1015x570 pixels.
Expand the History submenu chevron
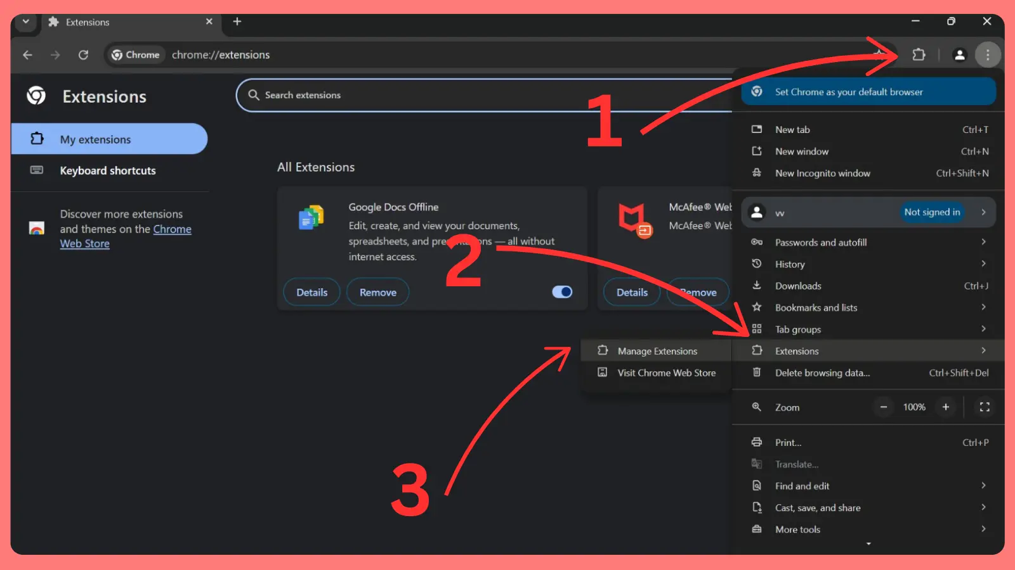pyautogui.click(x=983, y=263)
